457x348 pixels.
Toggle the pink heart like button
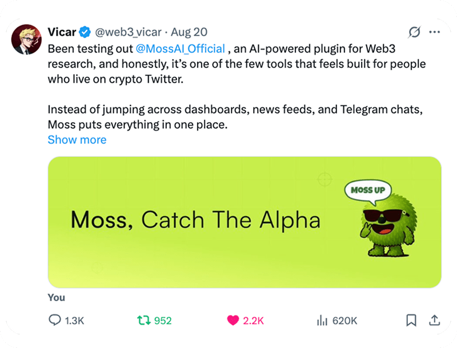[232, 321]
